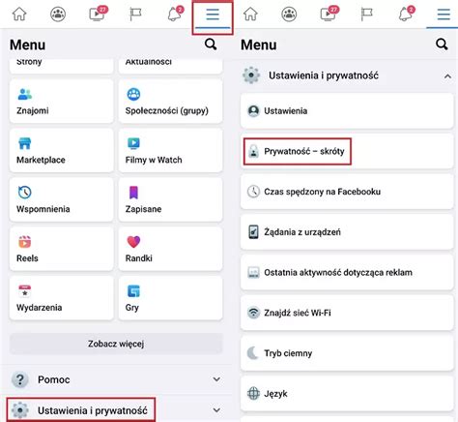Go to the home icon in the right top bar
The width and height of the screenshot is (458, 422).
click(x=250, y=15)
